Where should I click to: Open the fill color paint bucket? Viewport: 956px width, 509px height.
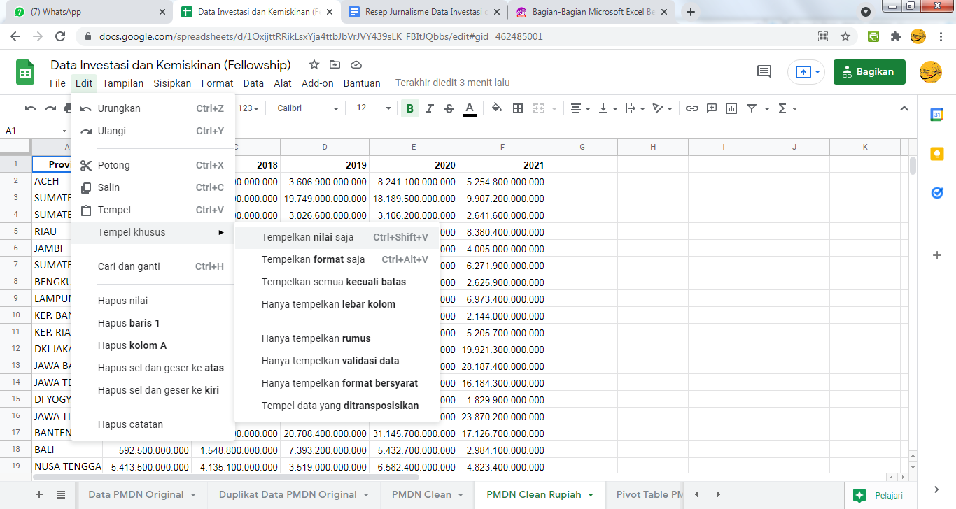click(x=497, y=108)
